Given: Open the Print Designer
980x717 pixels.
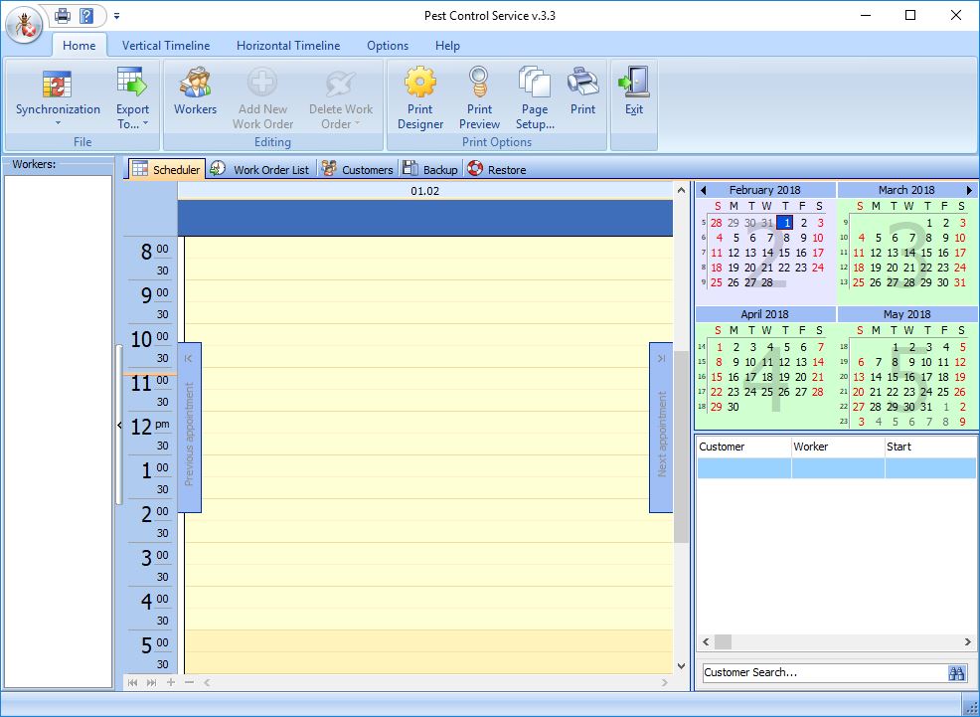Looking at the screenshot, I should (x=419, y=94).
